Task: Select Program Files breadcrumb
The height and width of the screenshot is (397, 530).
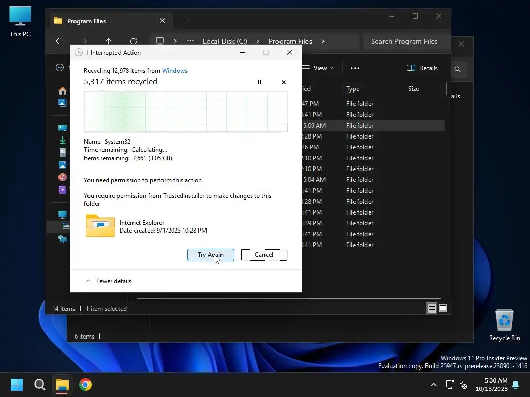Action: pos(290,41)
